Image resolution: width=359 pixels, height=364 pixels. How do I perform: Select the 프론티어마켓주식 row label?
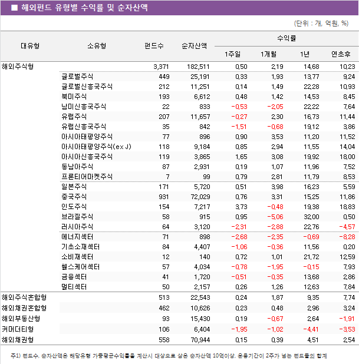point(87,176)
